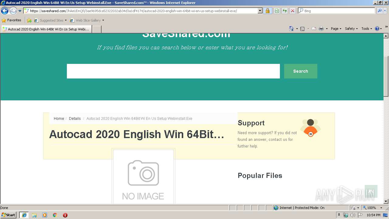Click the browser Back arrow button
Image resolution: width=389 pixels, height=219 pixels.
(x=5, y=11)
